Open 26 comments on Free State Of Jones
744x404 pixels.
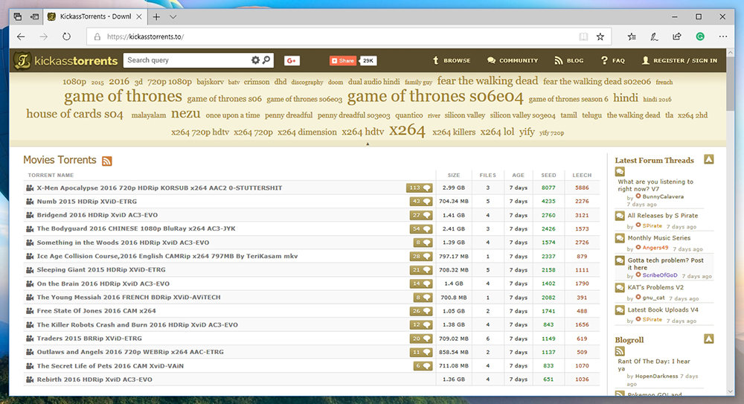coord(421,311)
